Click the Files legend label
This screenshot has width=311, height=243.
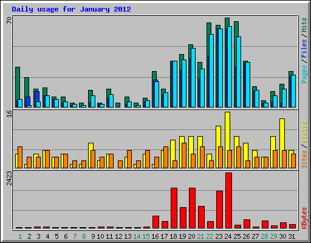click(x=304, y=49)
